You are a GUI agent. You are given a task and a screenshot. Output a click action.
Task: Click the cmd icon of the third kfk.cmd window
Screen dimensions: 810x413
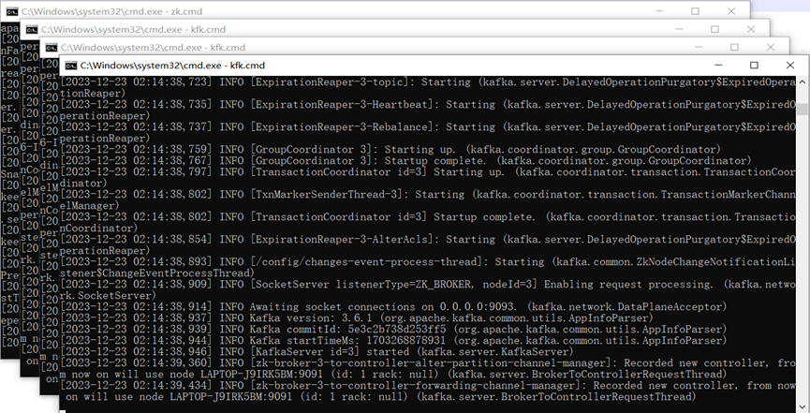click(52, 48)
